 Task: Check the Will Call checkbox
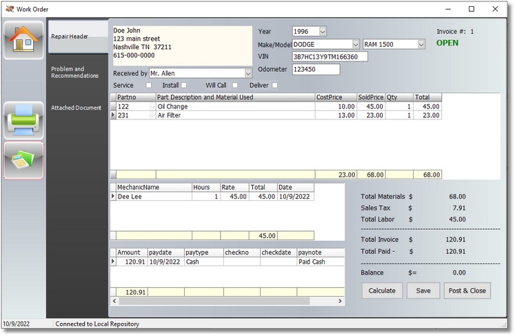(x=235, y=86)
